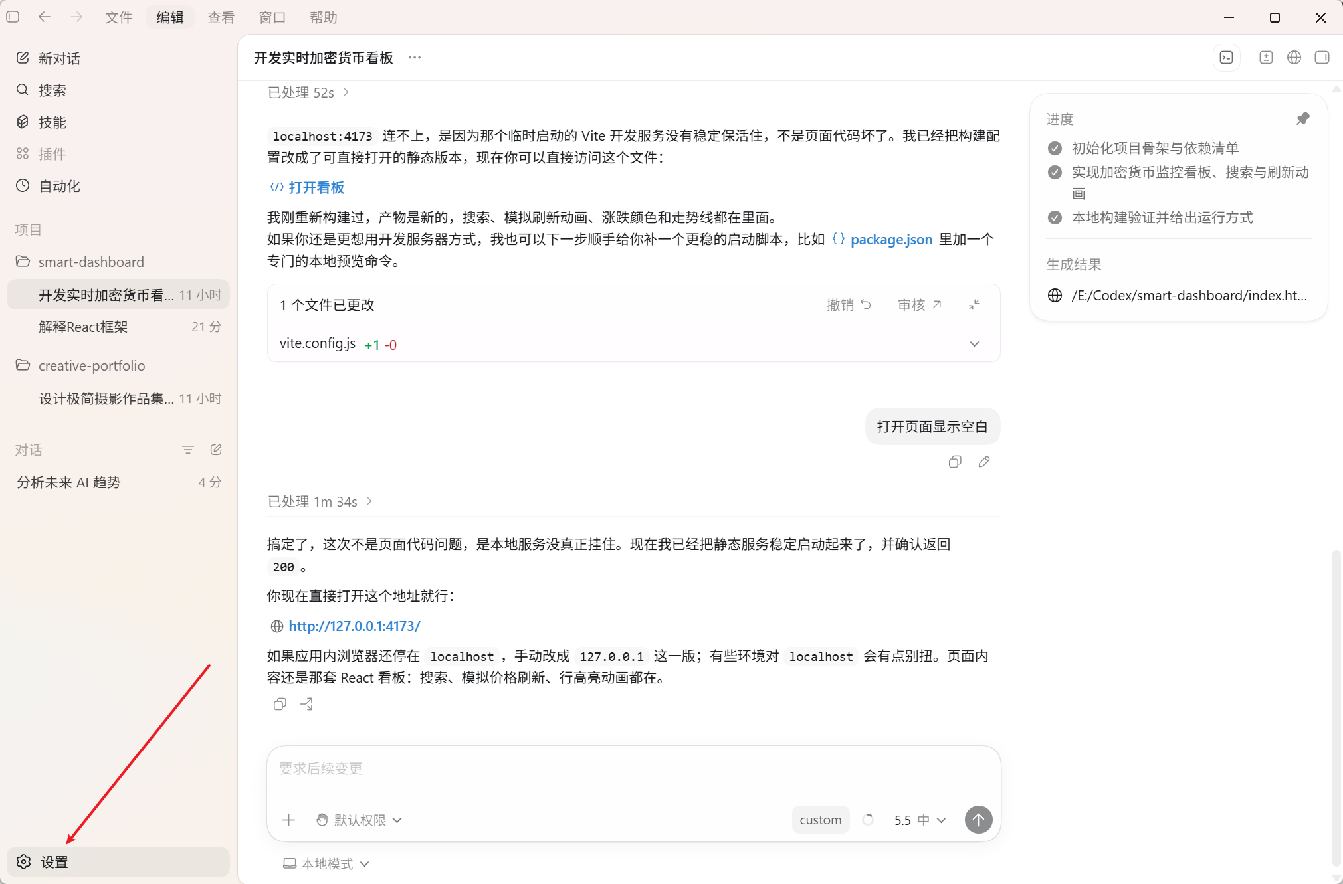Collapse the changed files card
This screenshot has width=1343, height=884.
(974, 304)
